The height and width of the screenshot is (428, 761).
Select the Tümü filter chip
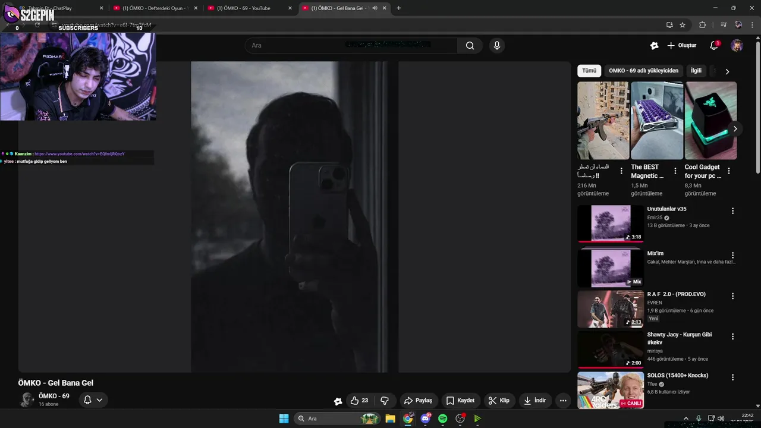(589, 71)
